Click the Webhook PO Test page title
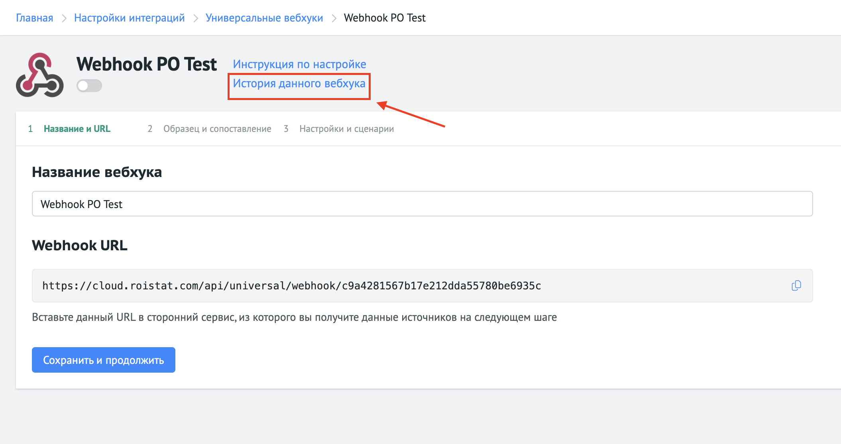Image resolution: width=841 pixels, height=444 pixels. click(147, 64)
